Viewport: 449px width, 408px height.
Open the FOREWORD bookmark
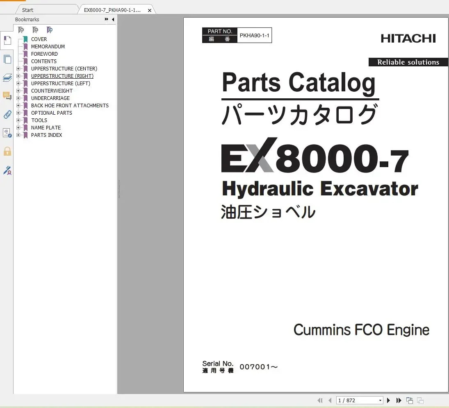pos(44,54)
